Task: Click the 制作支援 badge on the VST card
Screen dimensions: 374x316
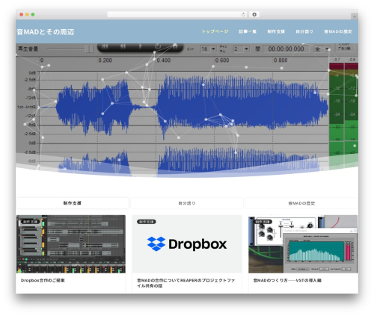Action: click(x=263, y=222)
